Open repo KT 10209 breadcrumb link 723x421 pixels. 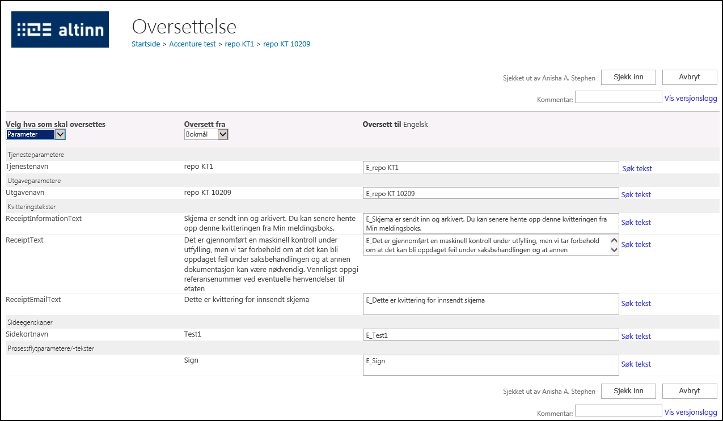coord(286,44)
